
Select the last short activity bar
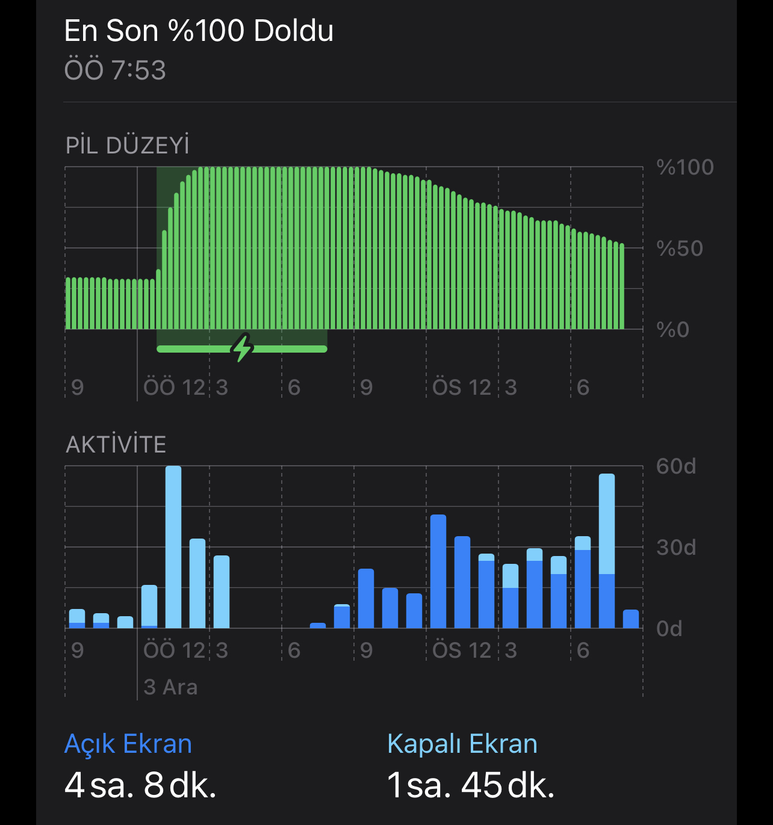[631, 619]
